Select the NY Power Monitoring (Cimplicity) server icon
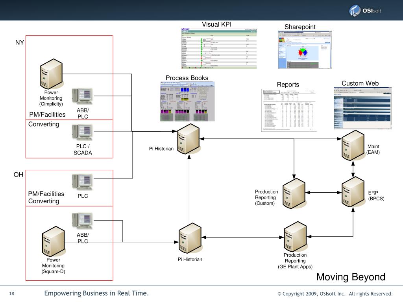 (x=51, y=74)
